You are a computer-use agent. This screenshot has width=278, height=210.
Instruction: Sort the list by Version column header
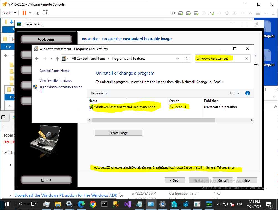click(185, 101)
